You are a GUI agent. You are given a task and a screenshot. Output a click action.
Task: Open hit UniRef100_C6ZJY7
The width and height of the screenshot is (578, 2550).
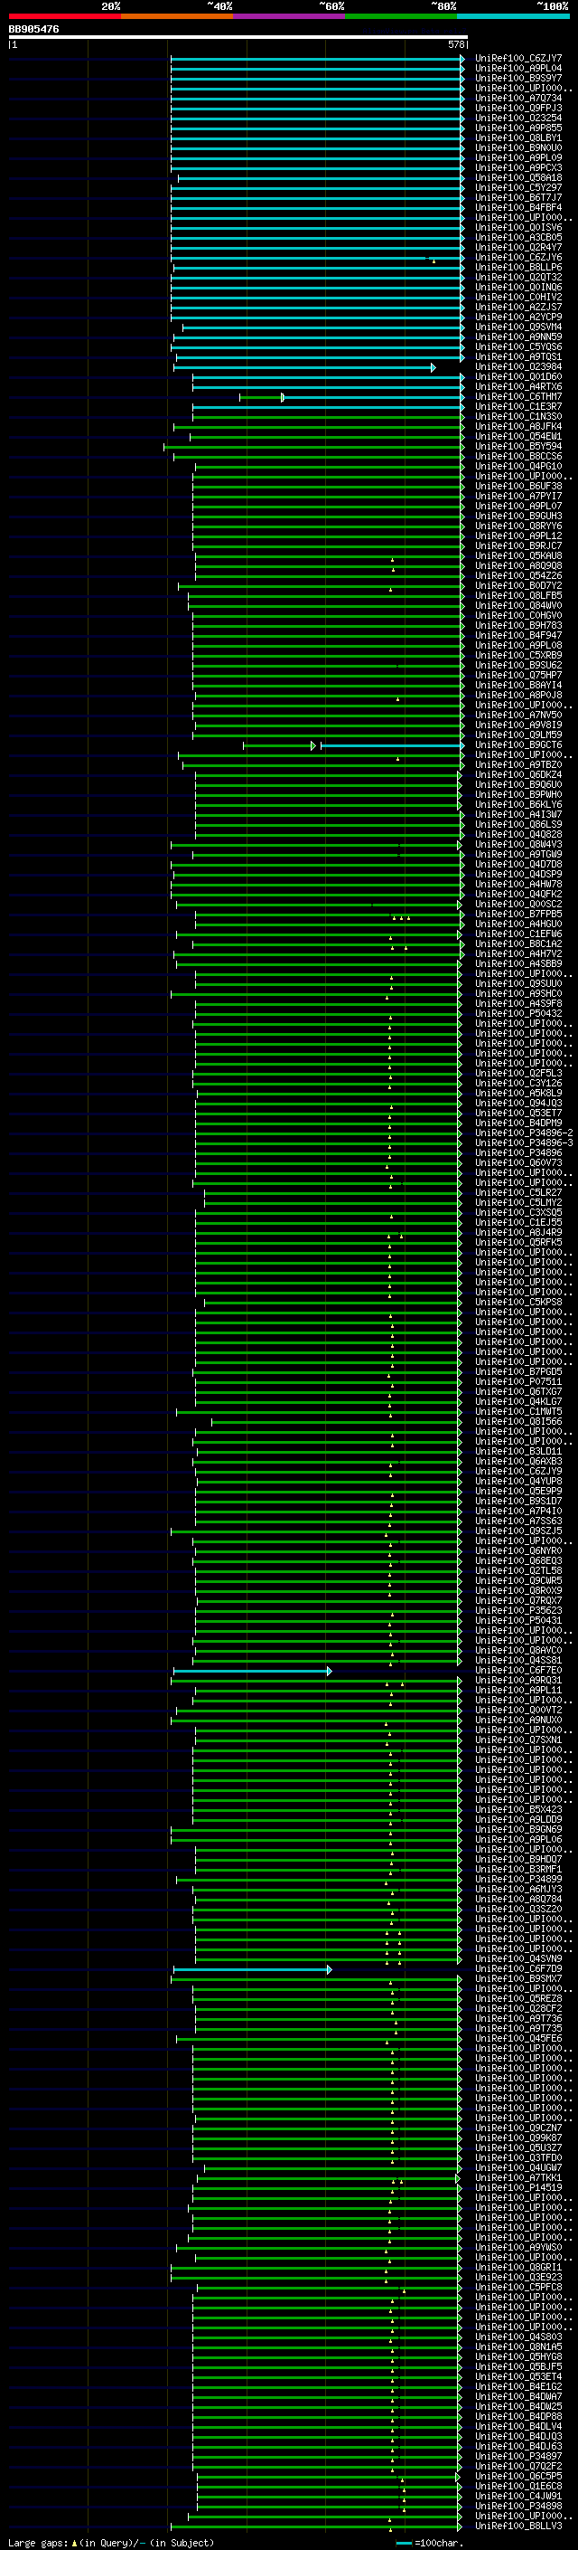tap(518, 59)
